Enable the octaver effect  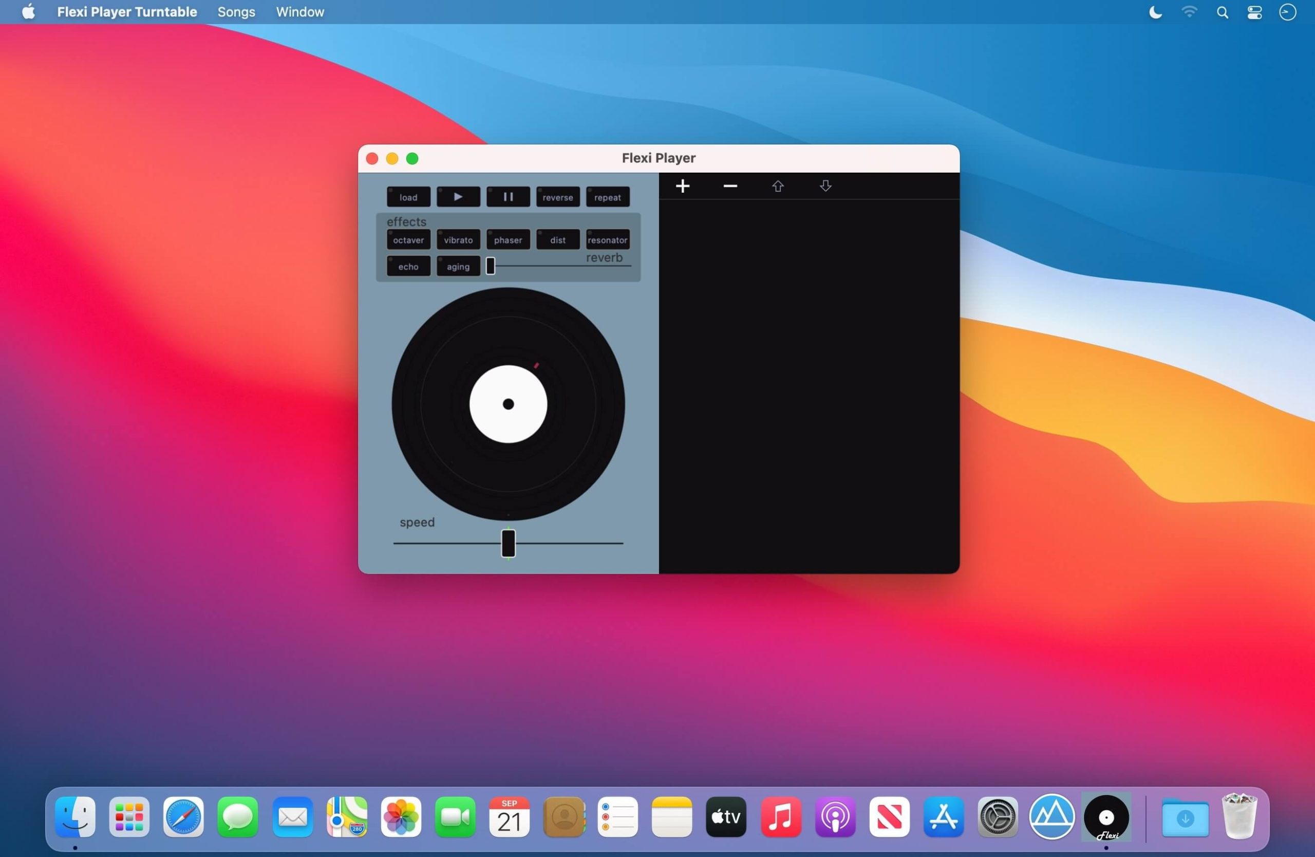coord(408,240)
